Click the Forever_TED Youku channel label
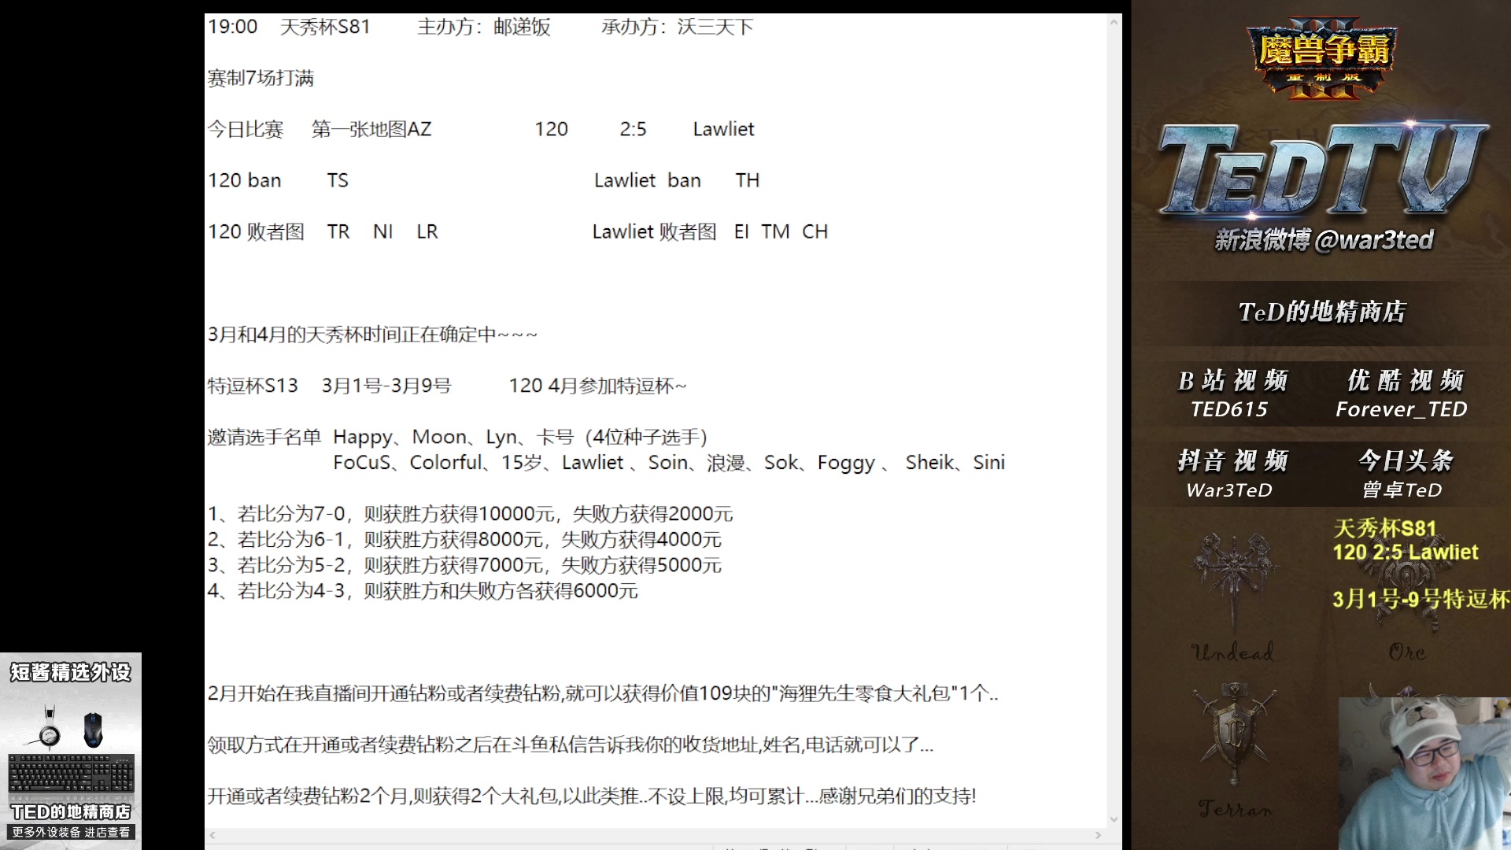This screenshot has height=850, width=1511. coord(1401,409)
